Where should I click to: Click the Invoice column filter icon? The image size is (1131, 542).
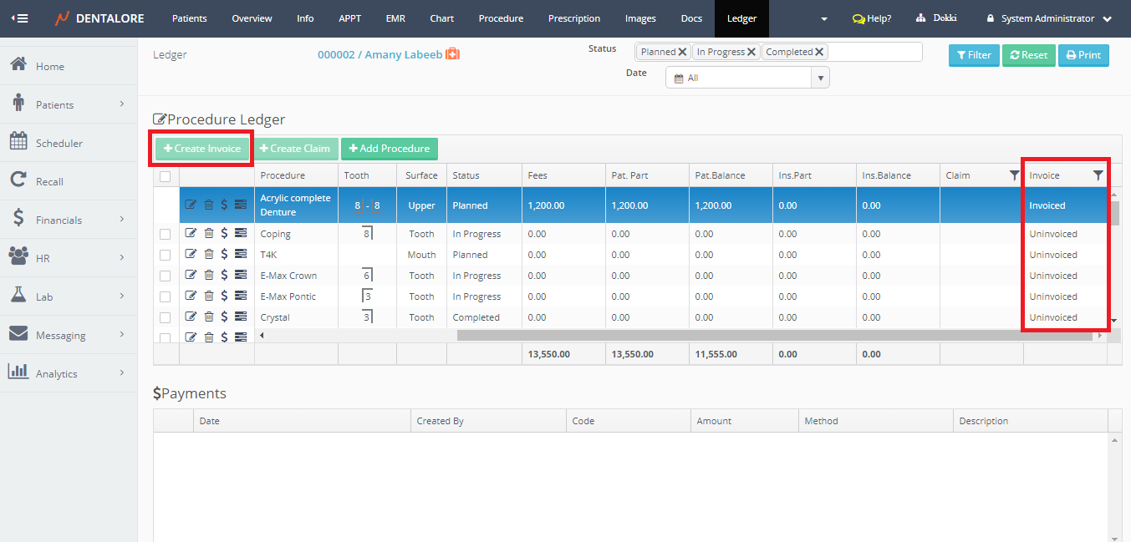(1098, 175)
